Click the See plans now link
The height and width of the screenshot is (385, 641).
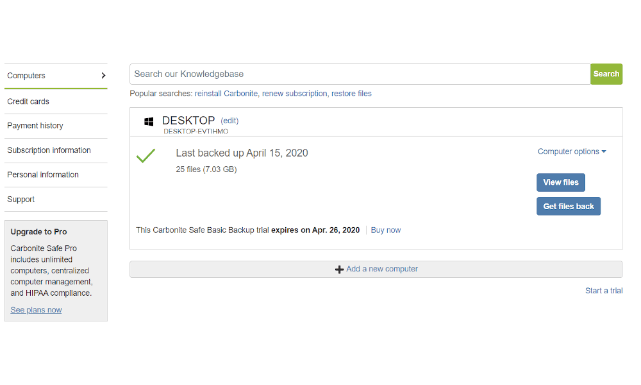(36, 310)
